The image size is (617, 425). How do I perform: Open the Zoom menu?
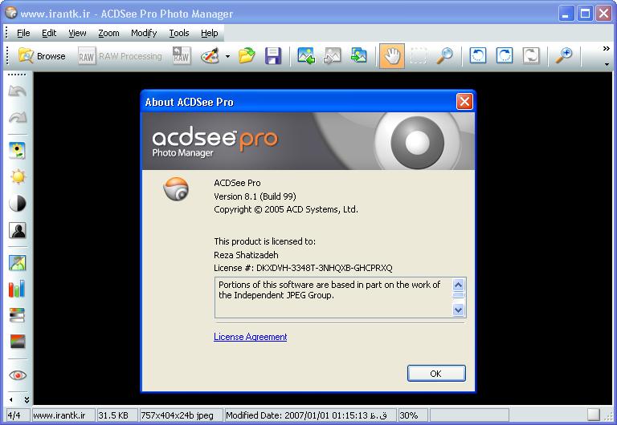point(108,33)
